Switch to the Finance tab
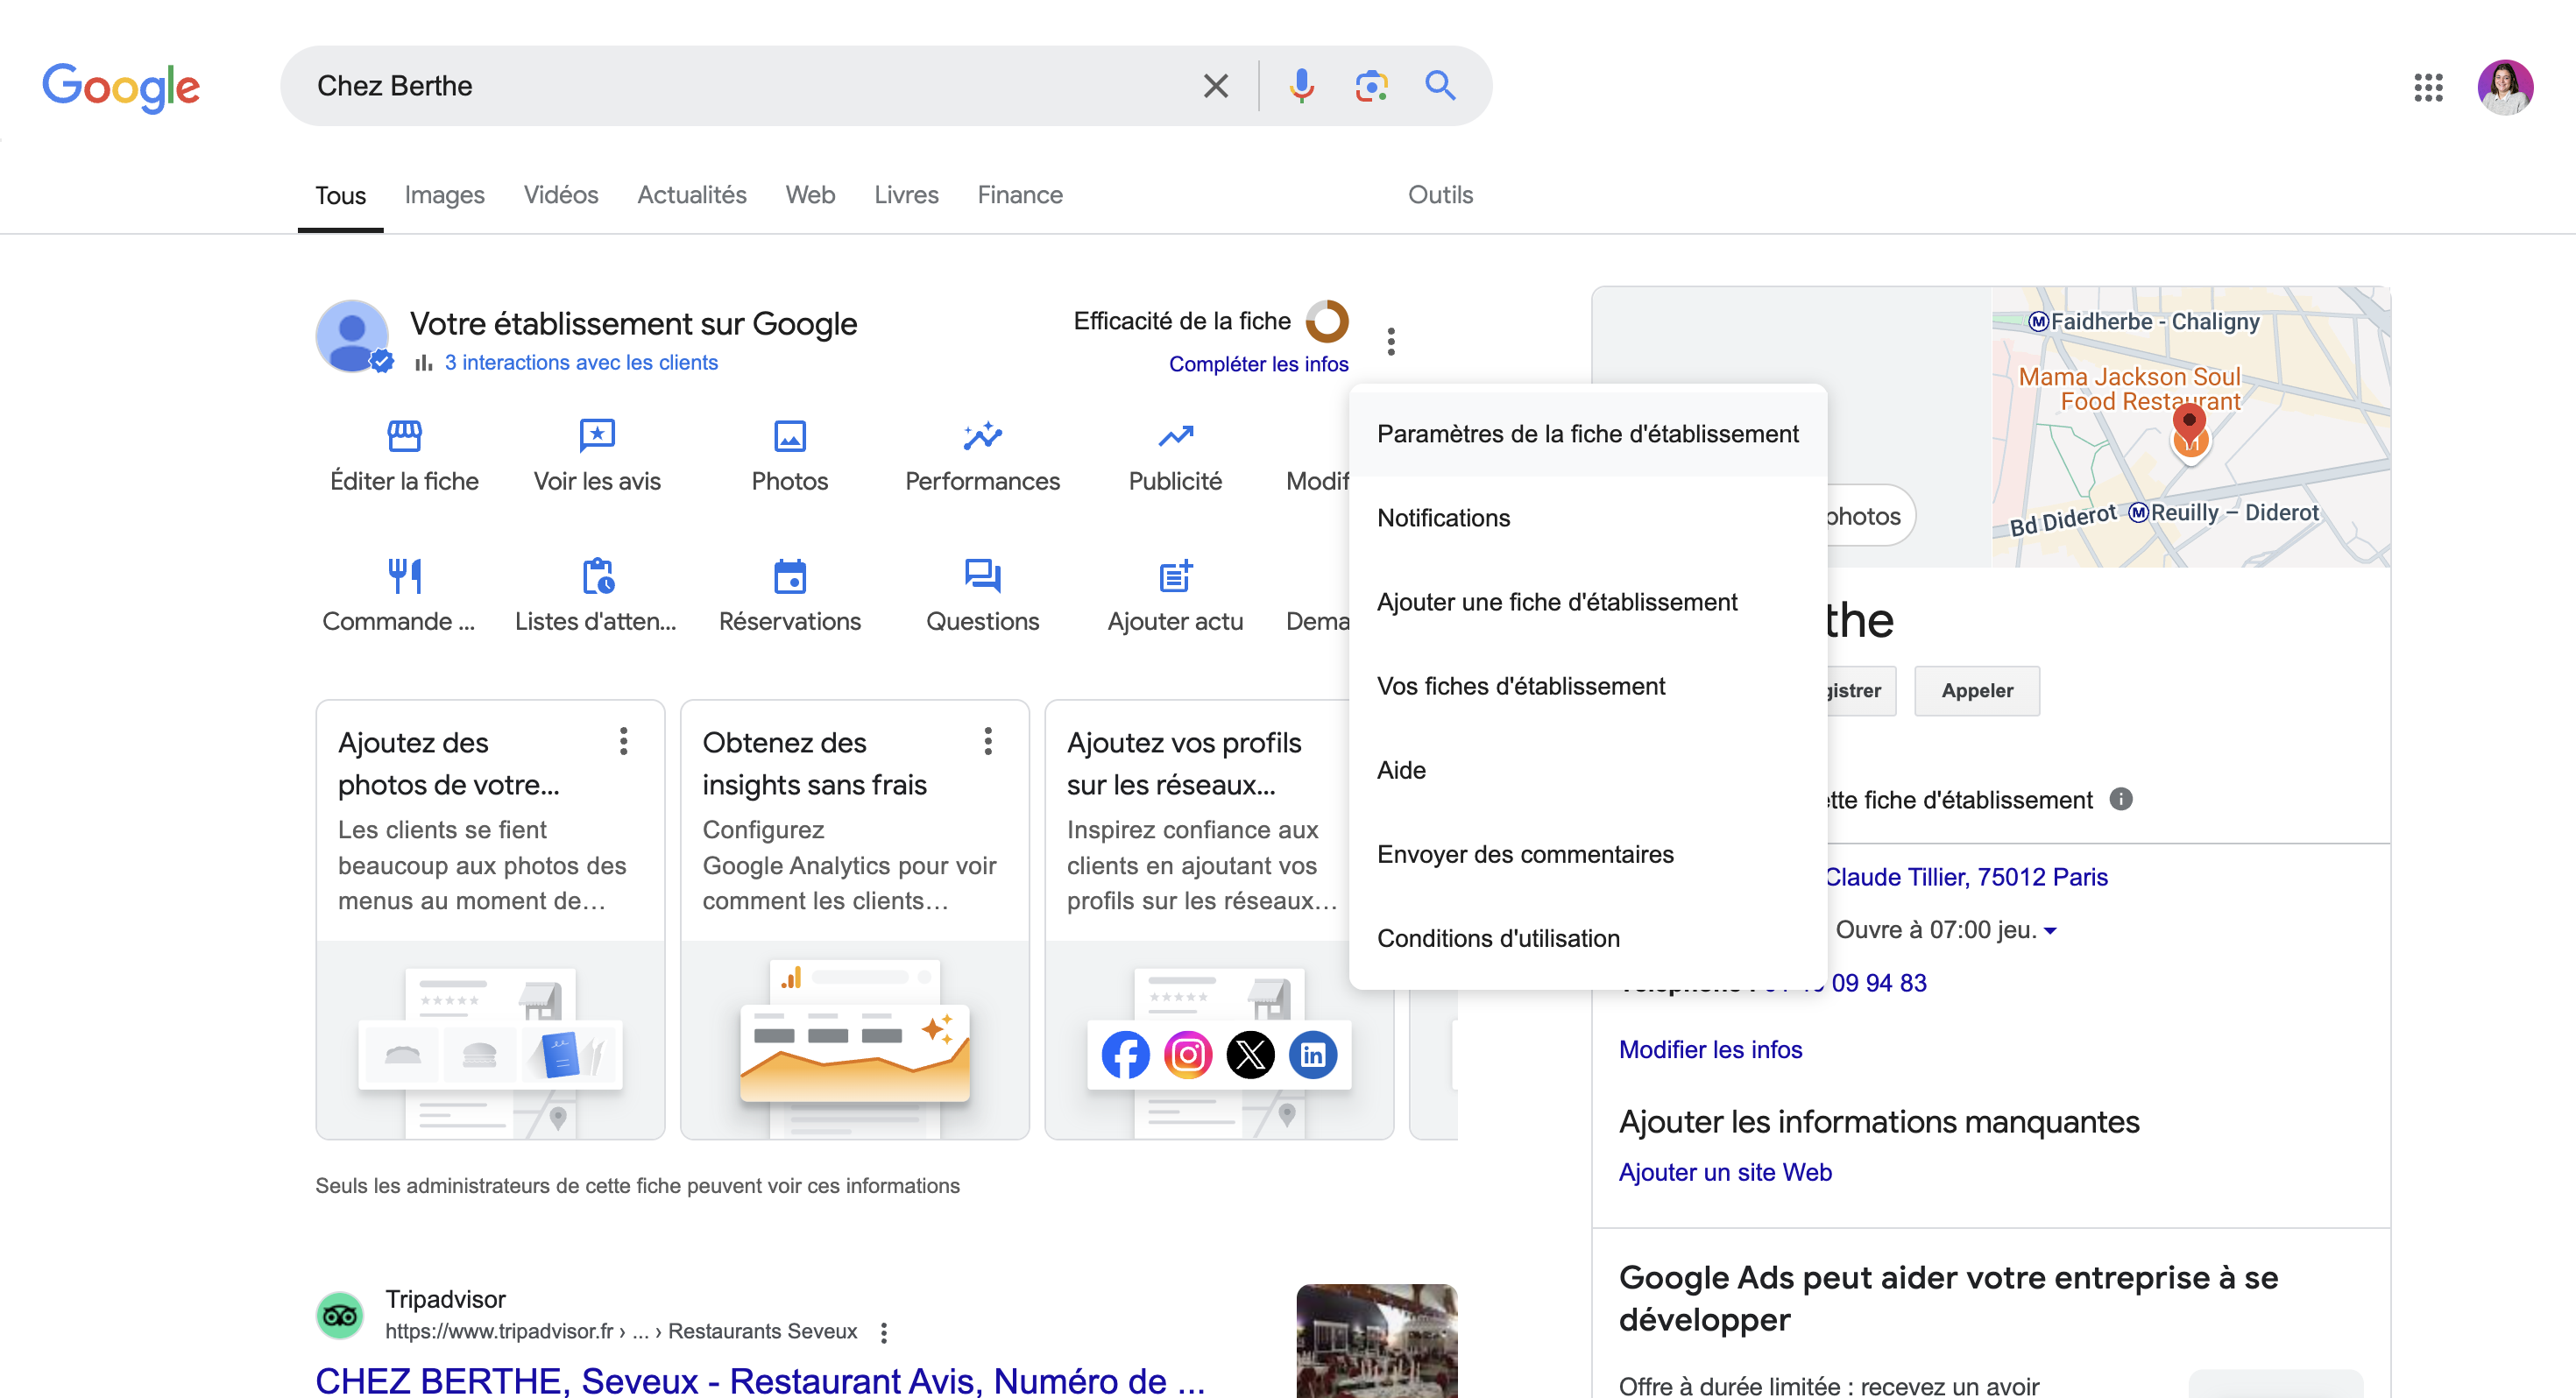Viewport: 2576px width, 1398px height. coord(1020,195)
